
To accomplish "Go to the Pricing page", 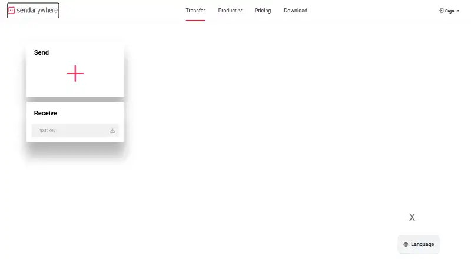I will 263,11.
